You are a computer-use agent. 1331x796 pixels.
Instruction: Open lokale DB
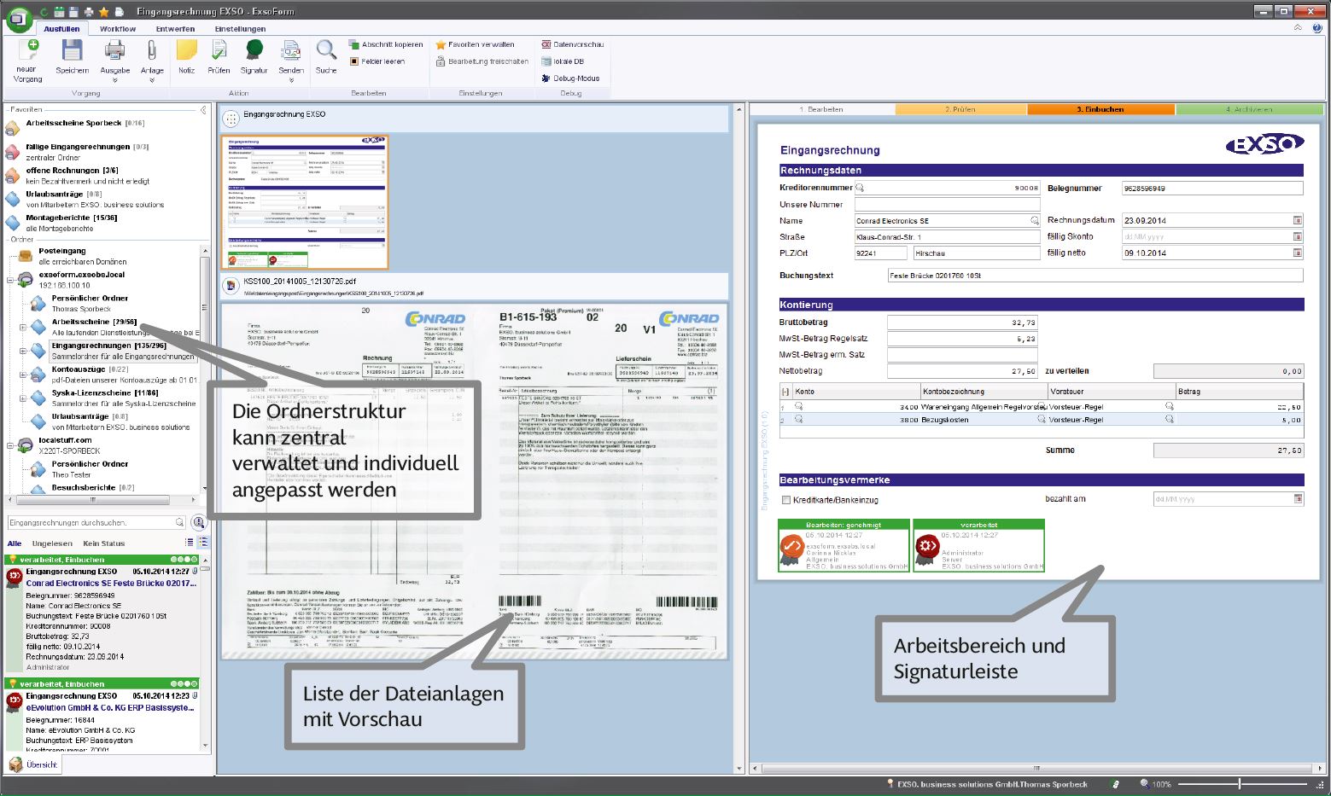[563, 61]
